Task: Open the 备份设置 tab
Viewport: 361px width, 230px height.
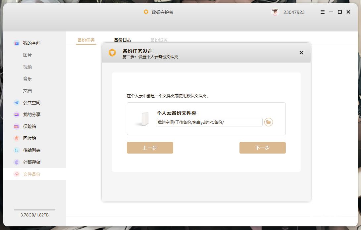Action: (x=159, y=40)
